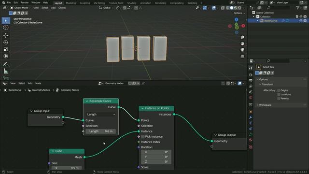Toggle the Origins checkbox
This screenshot has height=174, width=309.
click(279, 90)
